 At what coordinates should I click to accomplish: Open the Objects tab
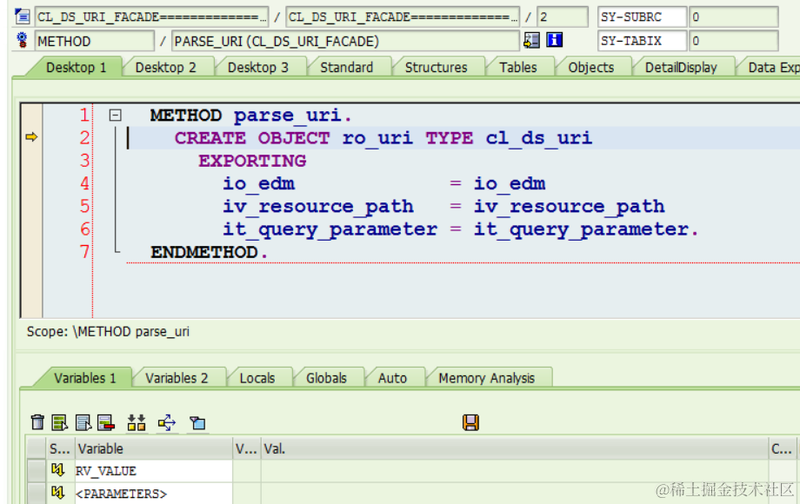(x=590, y=67)
